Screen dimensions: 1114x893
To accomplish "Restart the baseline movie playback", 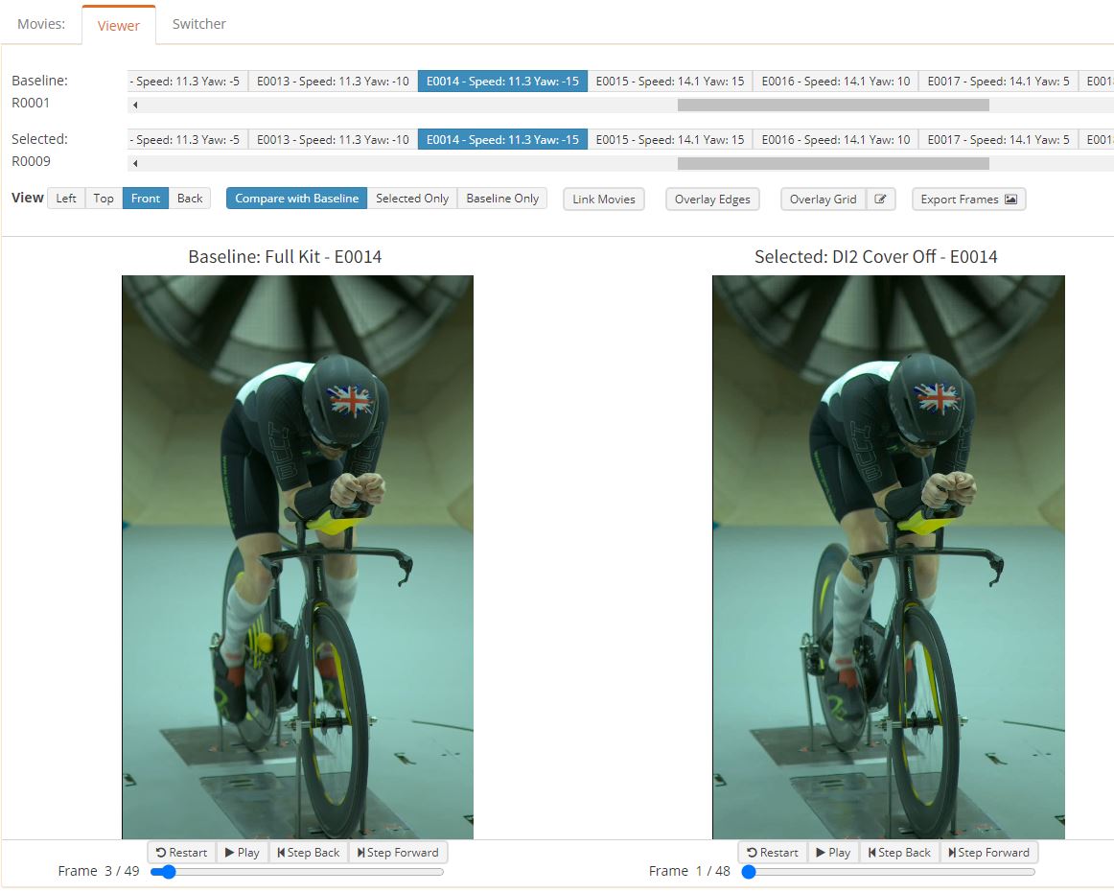I will pyautogui.click(x=181, y=852).
